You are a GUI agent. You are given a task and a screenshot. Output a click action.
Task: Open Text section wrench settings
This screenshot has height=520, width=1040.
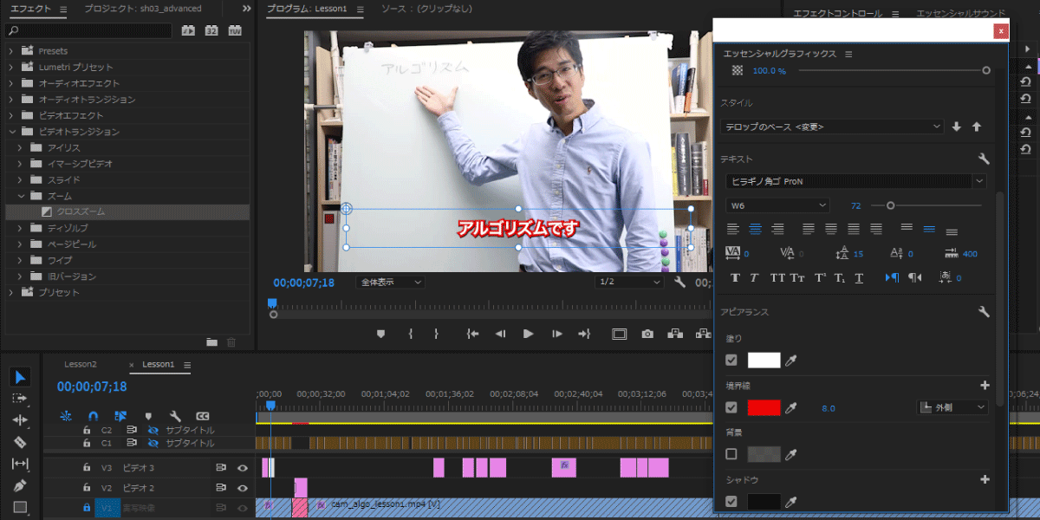[984, 159]
